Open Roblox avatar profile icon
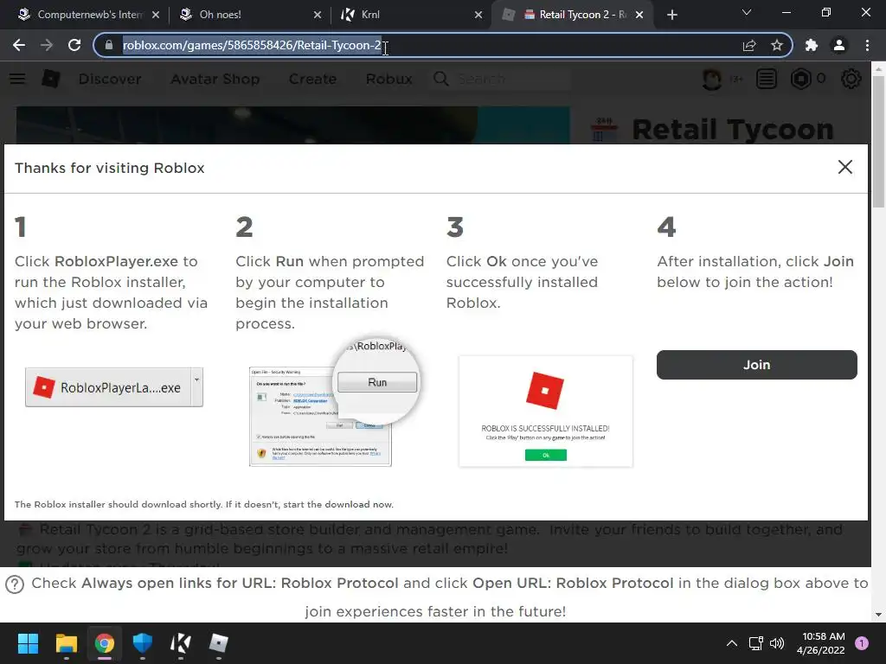The width and height of the screenshot is (886, 664). click(712, 79)
